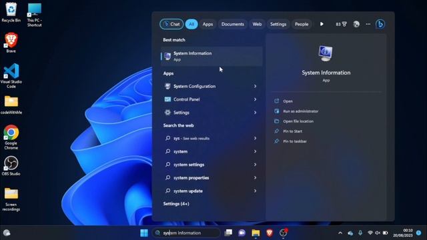The image size is (427, 240).
Task: Open File Explorer from the taskbar
Action: tap(256, 233)
